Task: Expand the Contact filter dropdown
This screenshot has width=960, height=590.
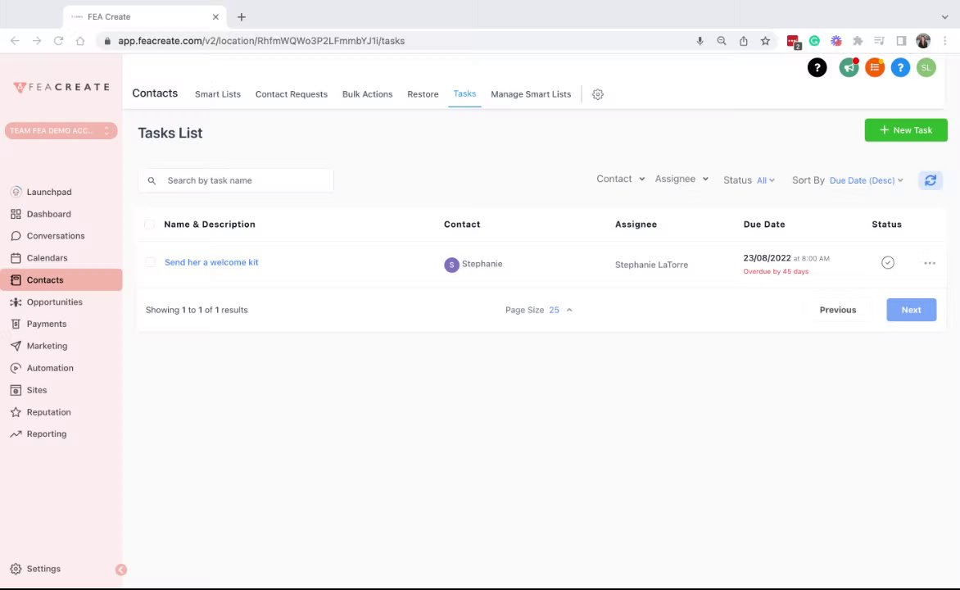Action: 620,179
